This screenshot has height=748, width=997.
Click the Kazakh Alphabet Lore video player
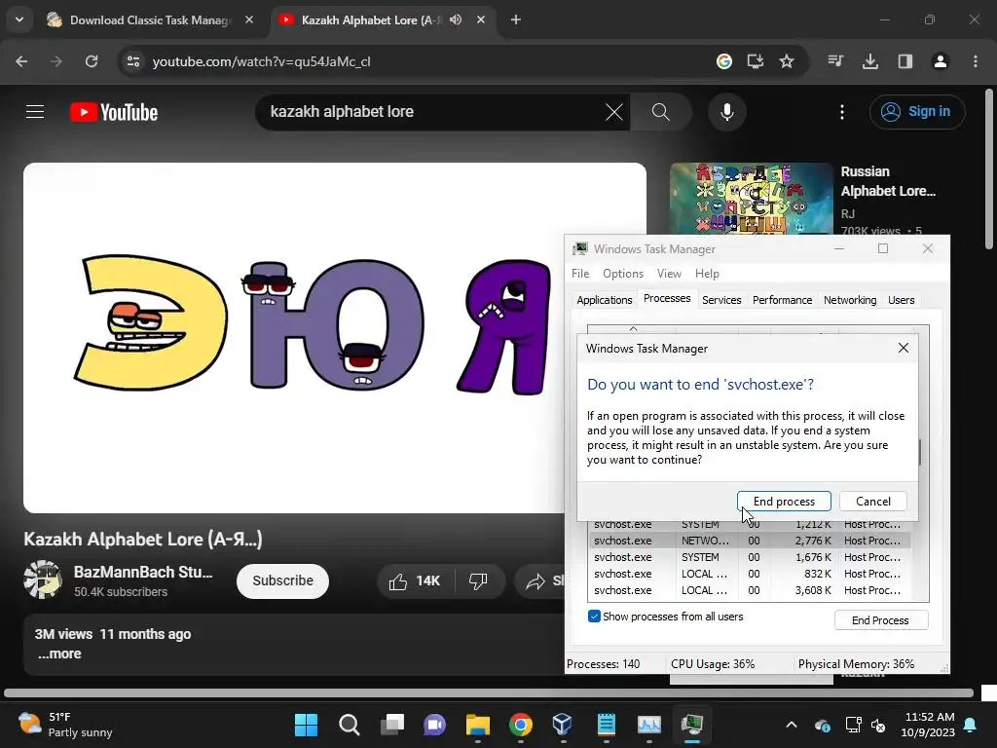point(294,338)
